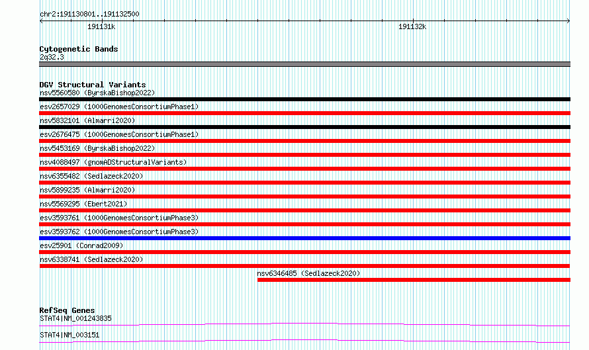Select the gray 2q32.3 cytogenetic band bar
Image resolution: width=589 pixels, height=350 pixels.
pyautogui.click(x=304, y=64)
